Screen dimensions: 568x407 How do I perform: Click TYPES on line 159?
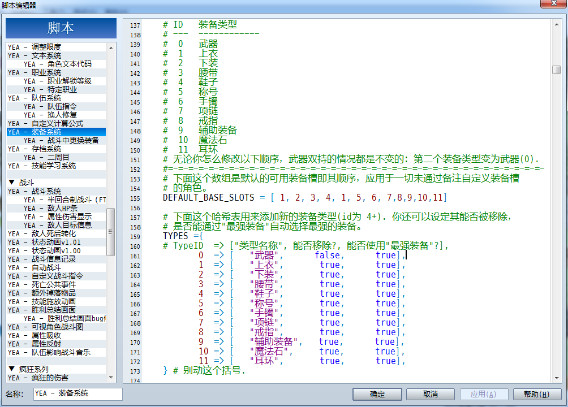tap(175, 236)
